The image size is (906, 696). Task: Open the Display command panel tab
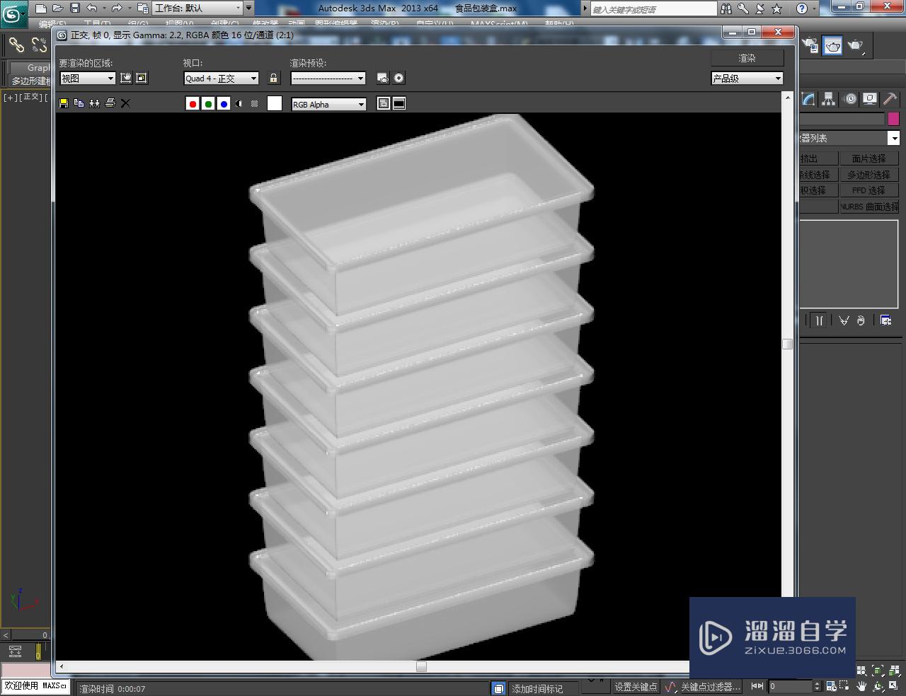tap(870, 100)
